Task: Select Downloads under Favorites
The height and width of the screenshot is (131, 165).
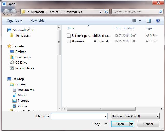Action: [x=23, y=57]
